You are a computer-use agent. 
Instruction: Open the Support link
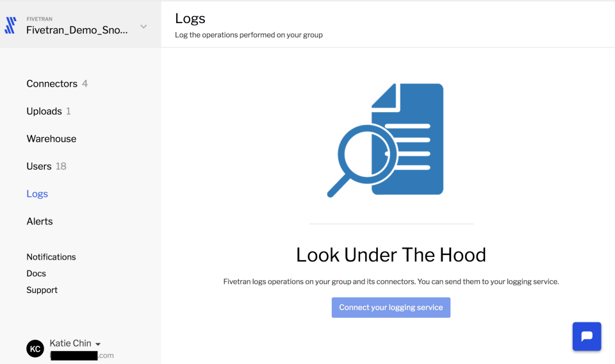pos(42,290)
